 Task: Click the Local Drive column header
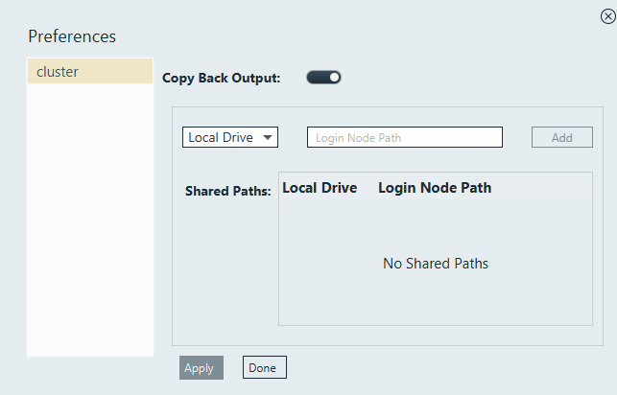pos(320,188)
